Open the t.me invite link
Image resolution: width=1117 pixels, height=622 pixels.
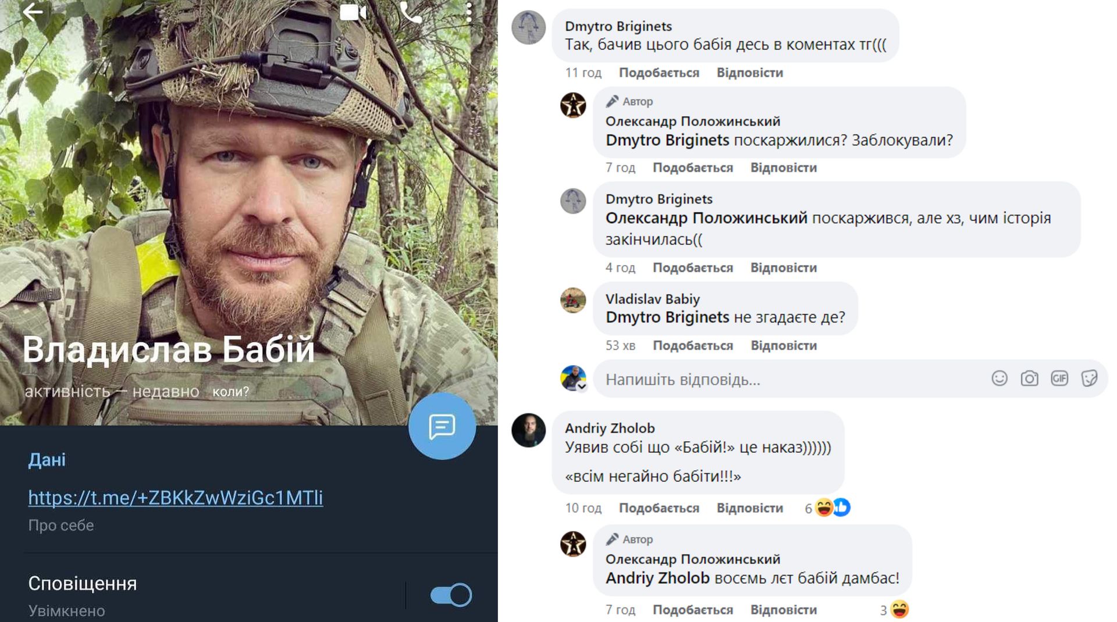pyautogui.click(x=176, y=498)
